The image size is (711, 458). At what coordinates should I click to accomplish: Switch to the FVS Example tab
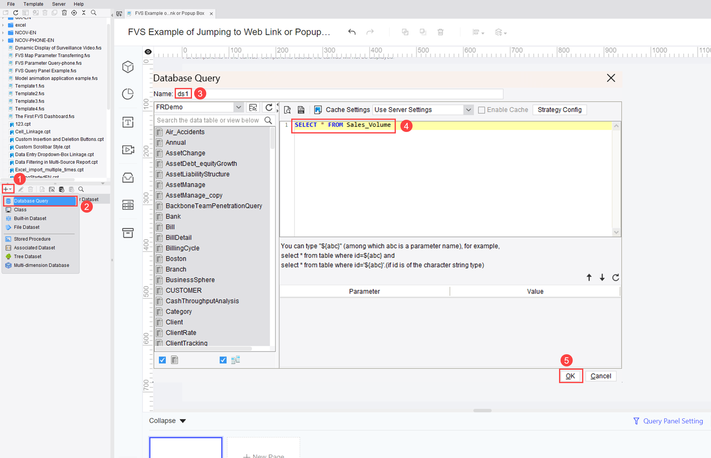point(170,13)
